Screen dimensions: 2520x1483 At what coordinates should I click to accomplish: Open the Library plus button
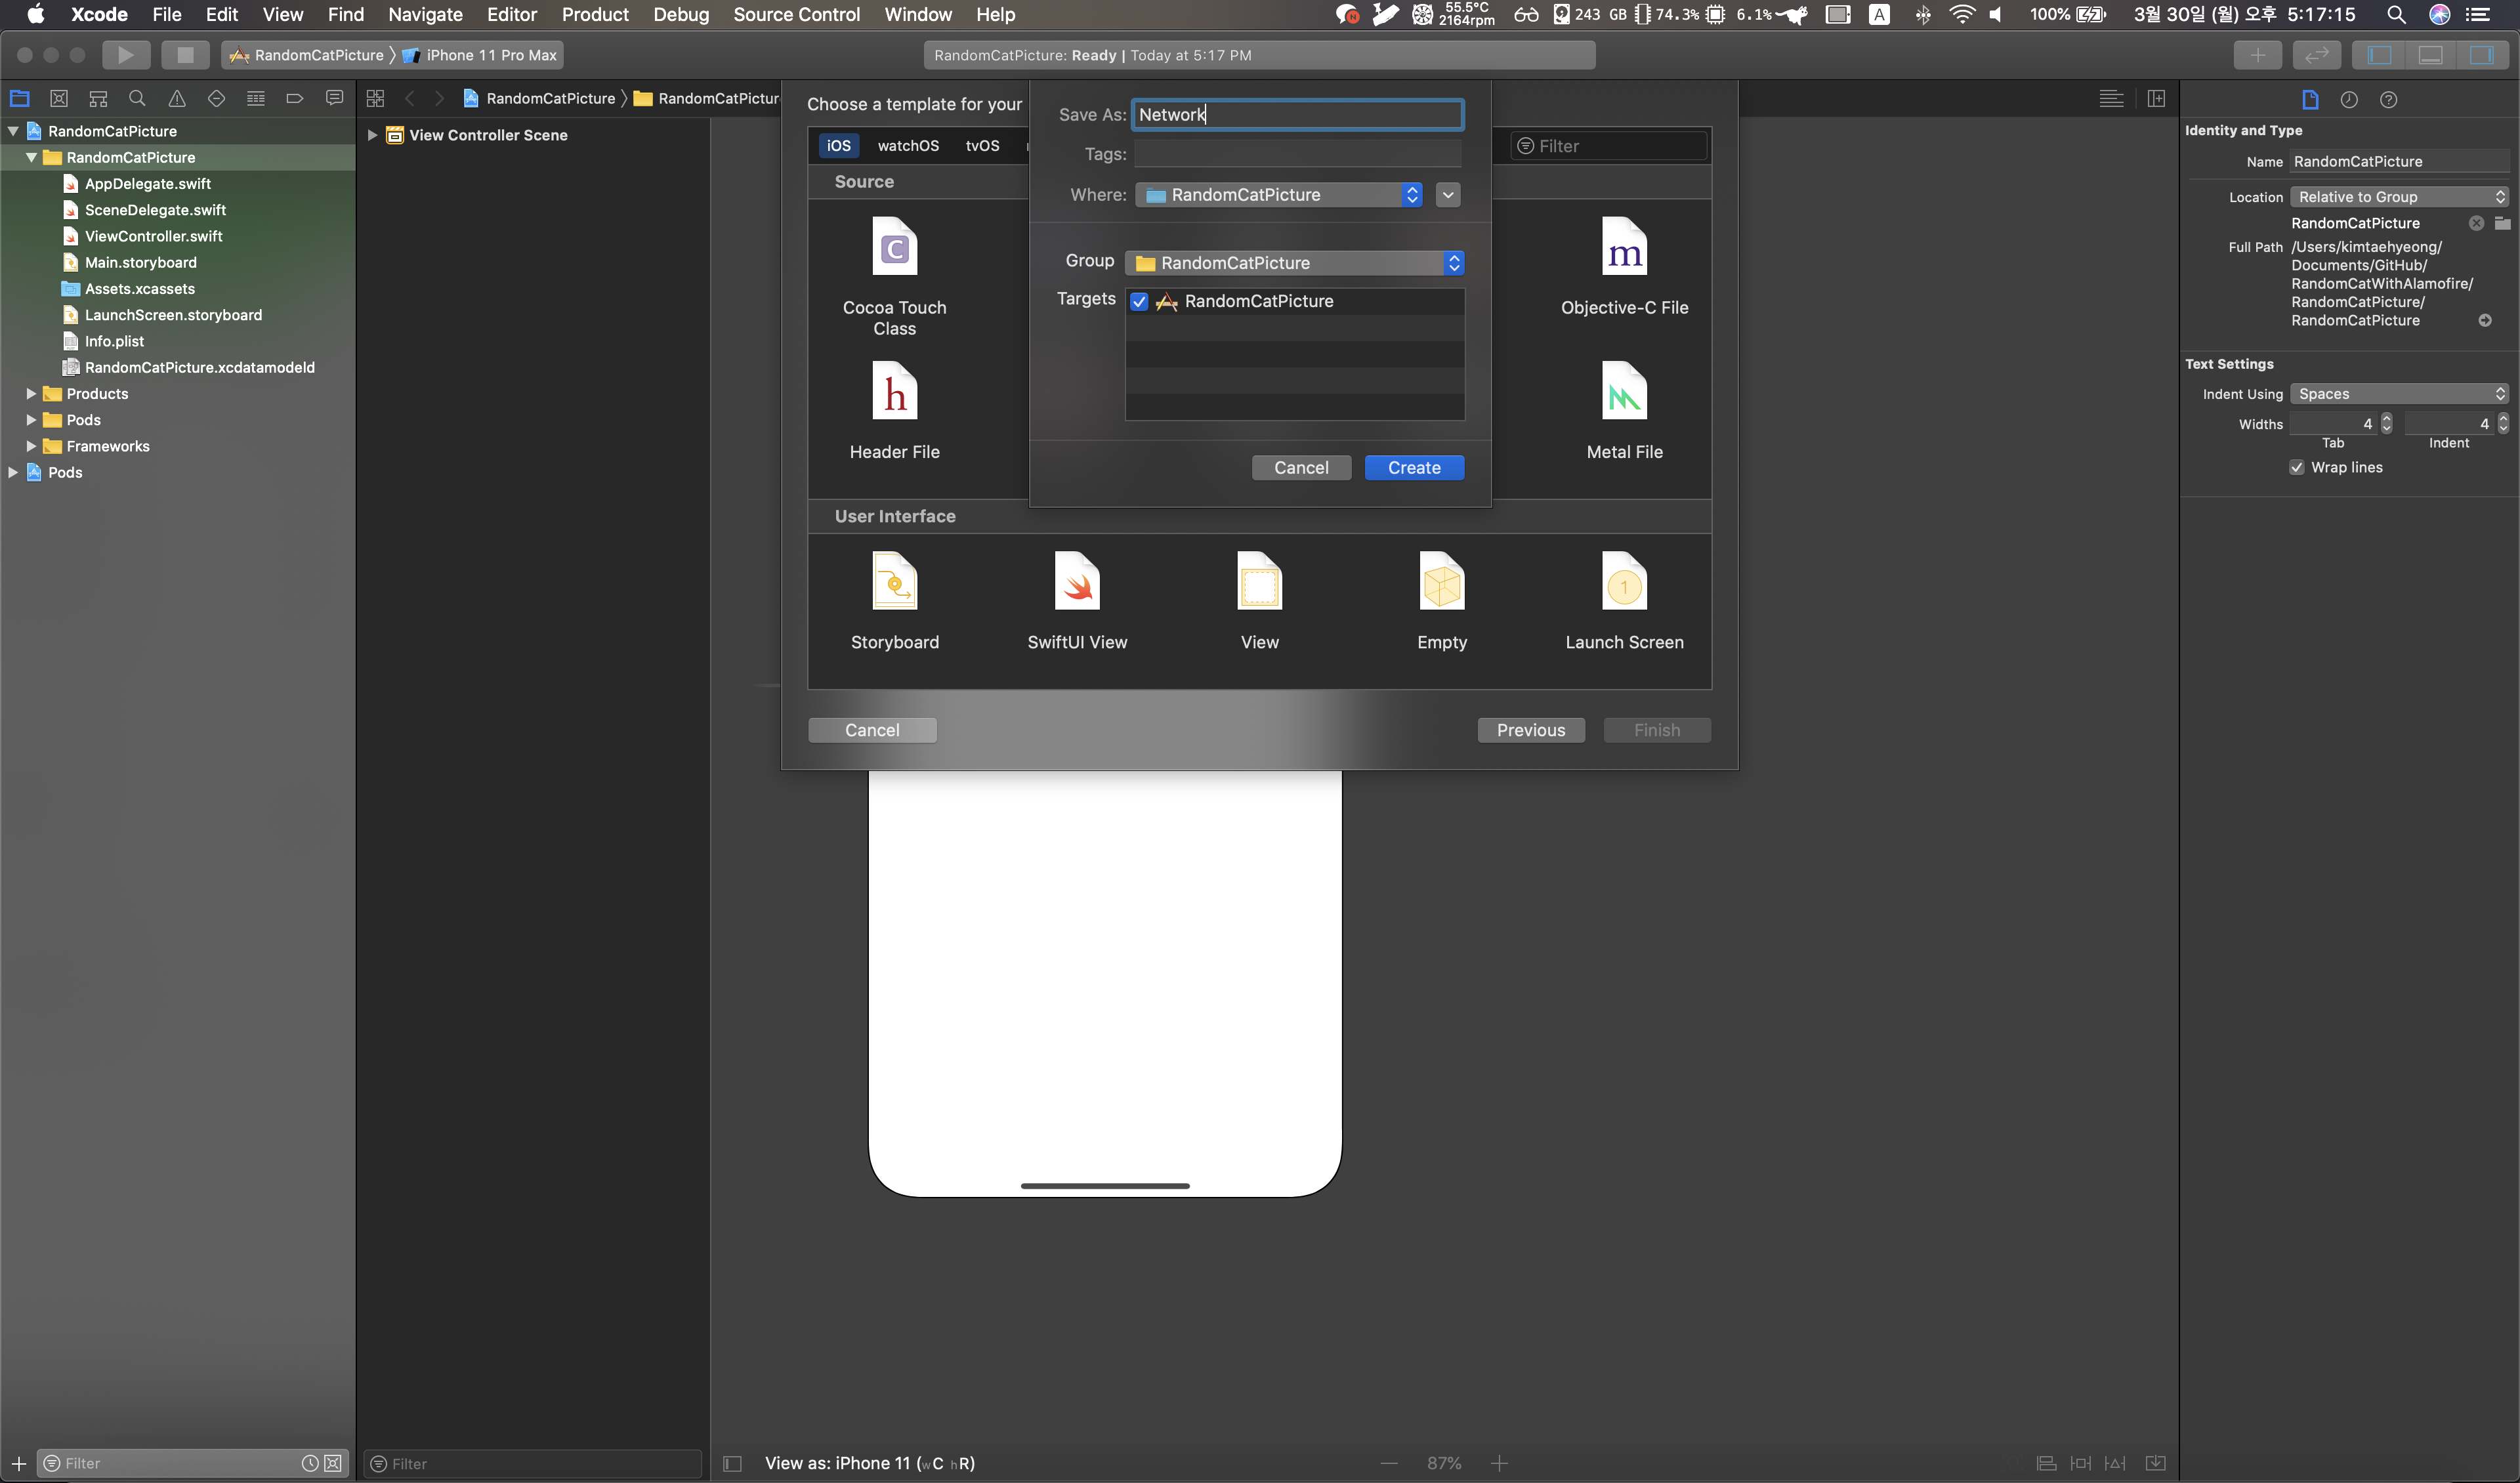click(x=2258, y=55)
